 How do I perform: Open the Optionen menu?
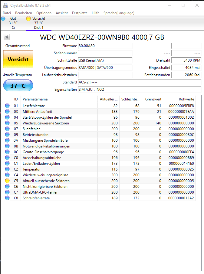click(x=44, y=13)
